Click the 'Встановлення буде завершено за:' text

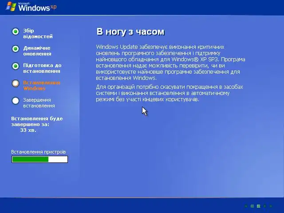(x=37, y=121)
